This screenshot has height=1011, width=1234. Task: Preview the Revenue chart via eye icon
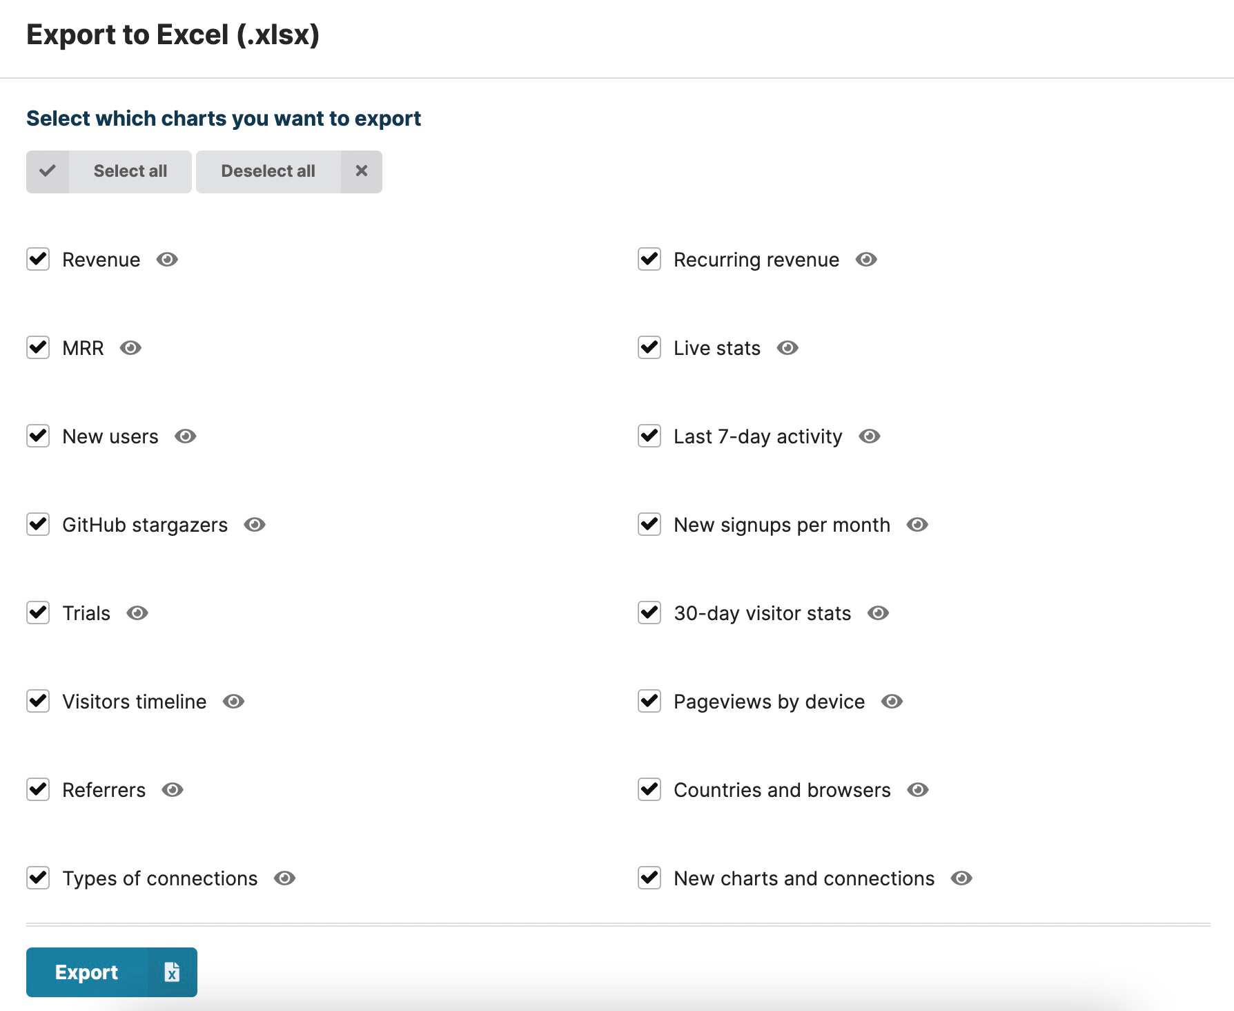(x=167, y=260)
